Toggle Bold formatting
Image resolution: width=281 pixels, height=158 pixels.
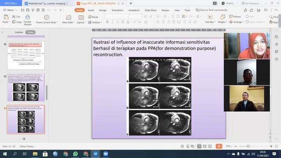click(107, 22)
